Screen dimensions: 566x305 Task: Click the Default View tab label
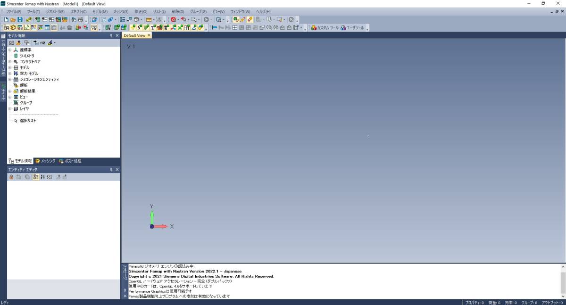point(134,35)
